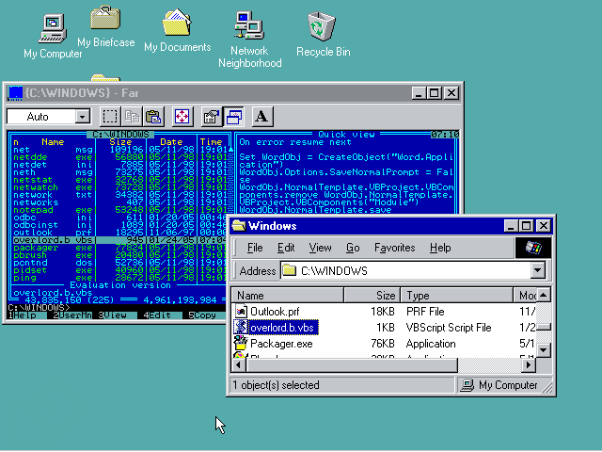The width and height of the screenshot is (602, 452).
Task: Open the Go menu in Windows explorer
Action: click(353, 248)
